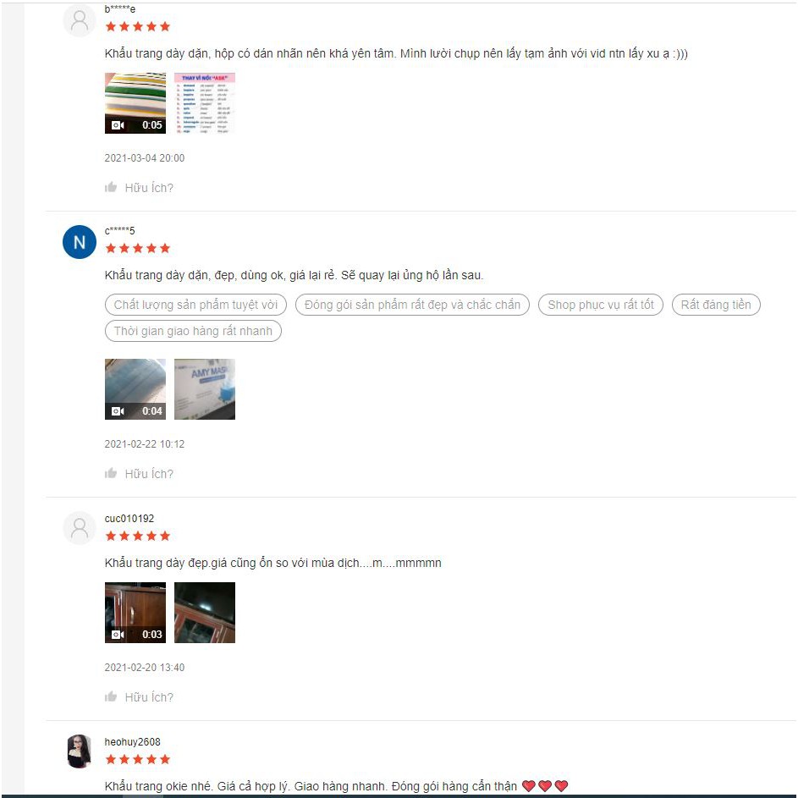Select the 'Đóng gói sản phẩm rất đẹp và chắc chắn' tag
The image size is (798, 798).
412,305
